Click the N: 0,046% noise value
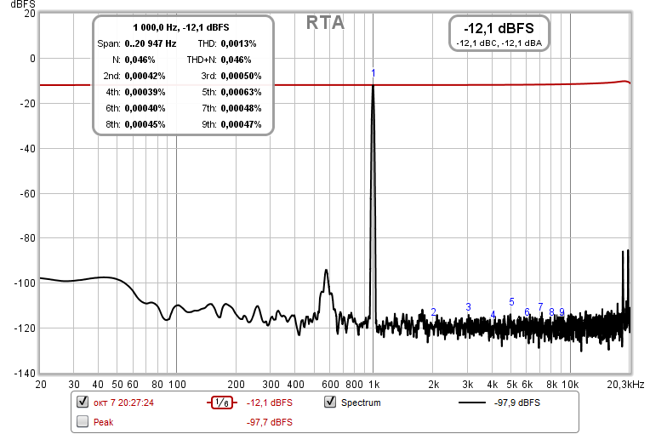650x434 pixels. pos(140,60)
